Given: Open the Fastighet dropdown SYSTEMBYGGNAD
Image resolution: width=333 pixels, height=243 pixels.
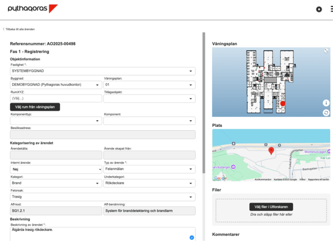Looking at the screenshot, I should (103, 71).
